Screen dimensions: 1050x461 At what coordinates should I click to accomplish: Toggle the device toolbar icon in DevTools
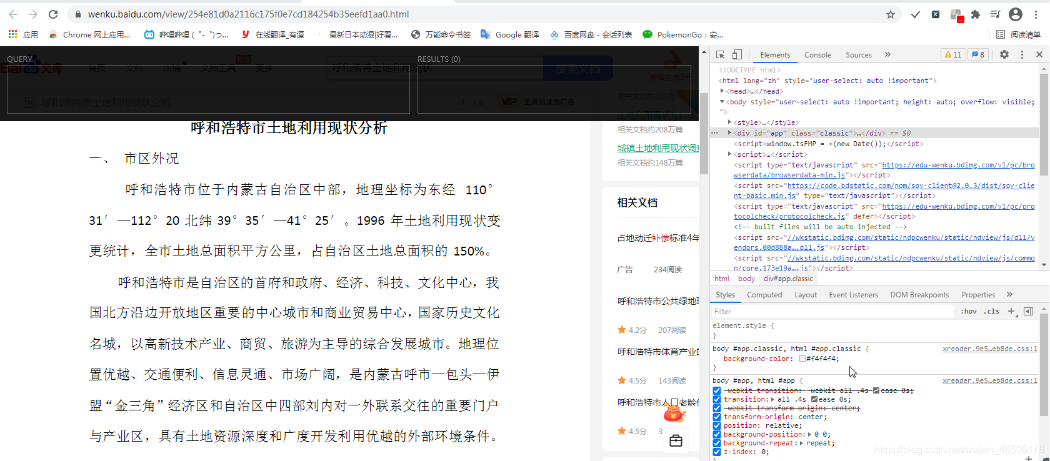pyautogui.click(x=737, y=54)
